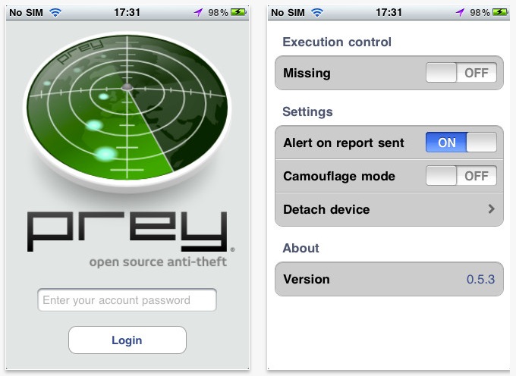Click the location arrow icon on the settings screen
Viewport: 516px width, 376px height.
click(460, 12)
